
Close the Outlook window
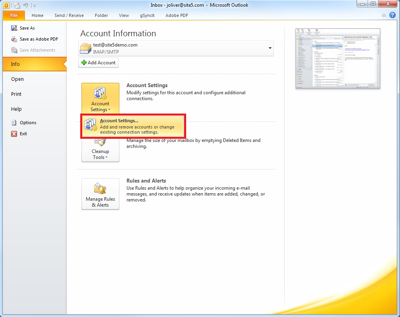coord(388,4)
